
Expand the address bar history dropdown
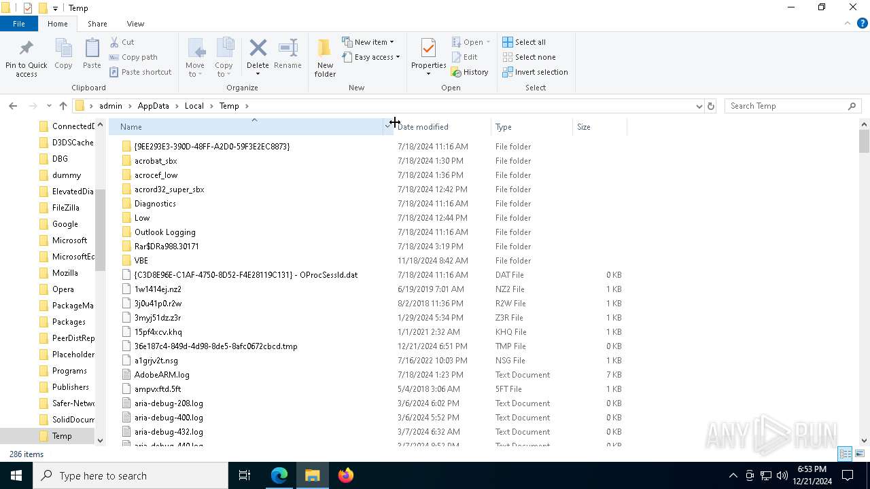coord(699,106)
